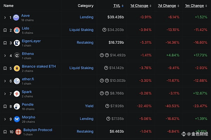
Task: Expand the Morpho row chevron
Action: point(5,119)
